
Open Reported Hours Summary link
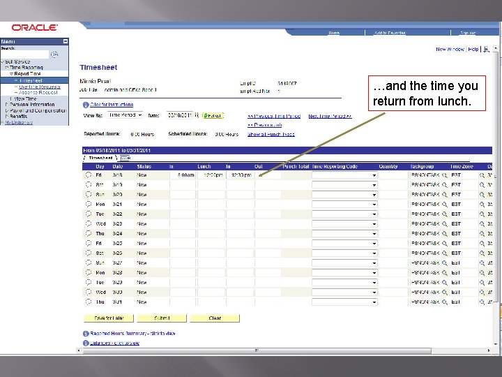[x=132, y=334]
